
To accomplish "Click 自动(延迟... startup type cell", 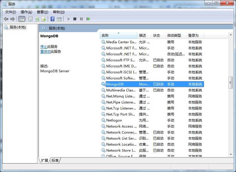I will pos(176,54).
